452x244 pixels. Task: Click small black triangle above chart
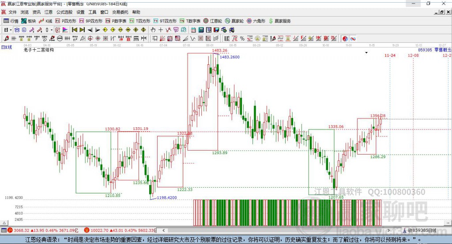[x=366, y=53]
